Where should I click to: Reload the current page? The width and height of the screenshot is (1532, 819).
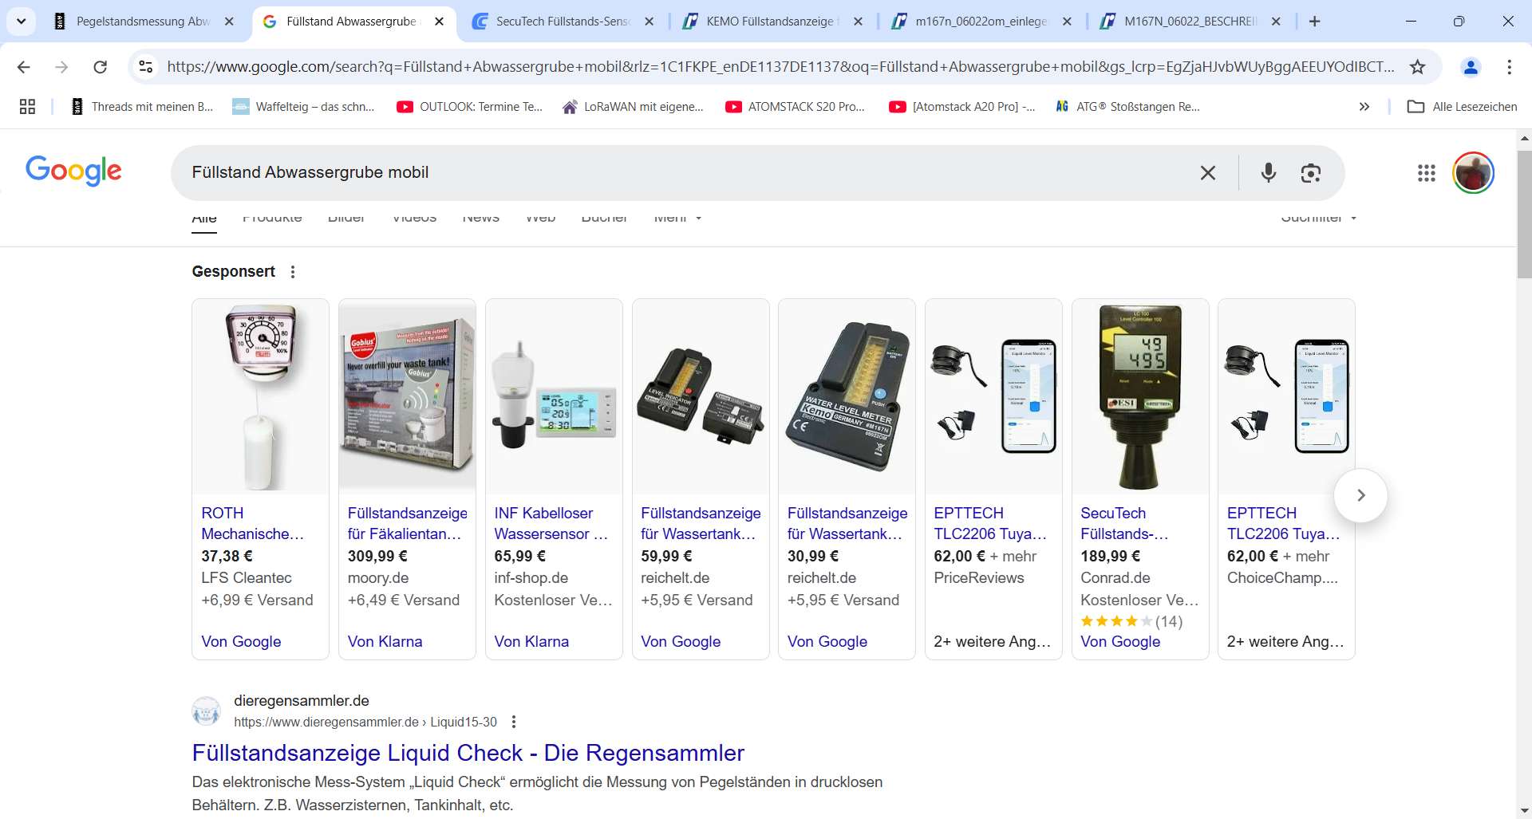100,67
